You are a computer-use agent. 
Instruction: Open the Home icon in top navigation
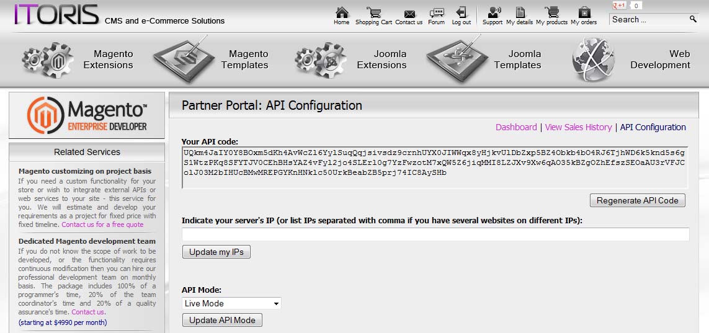pos(342,12)
